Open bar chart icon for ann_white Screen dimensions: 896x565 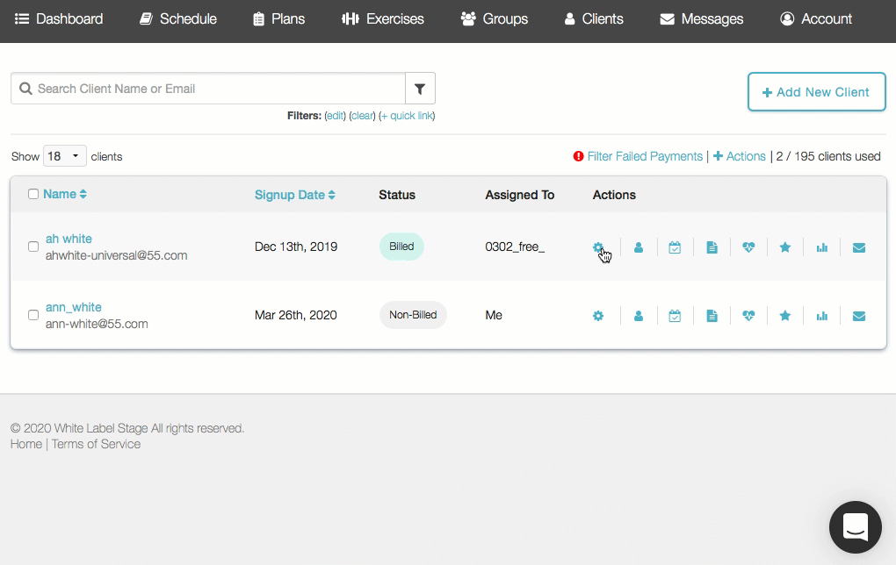pyautogui.click(x=821, y=316)
